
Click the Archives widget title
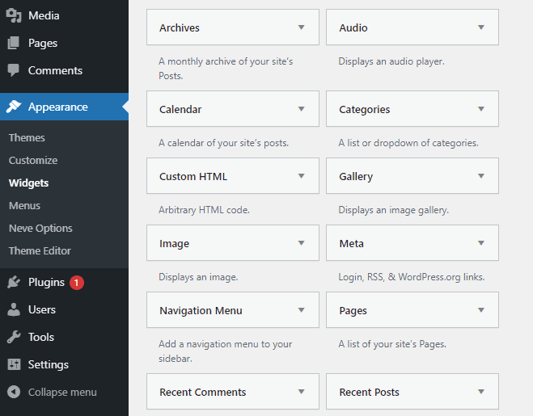pyautogui.click(x=180, y=27)
